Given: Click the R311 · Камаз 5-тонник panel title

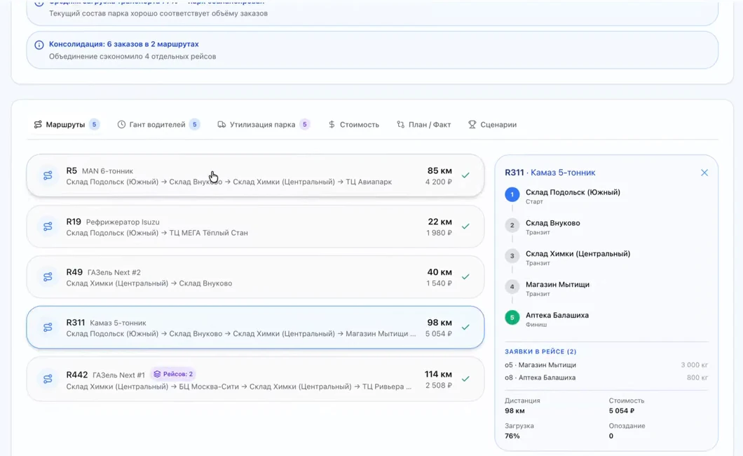Looking at the screenshot, I should [x=550, y=173].
